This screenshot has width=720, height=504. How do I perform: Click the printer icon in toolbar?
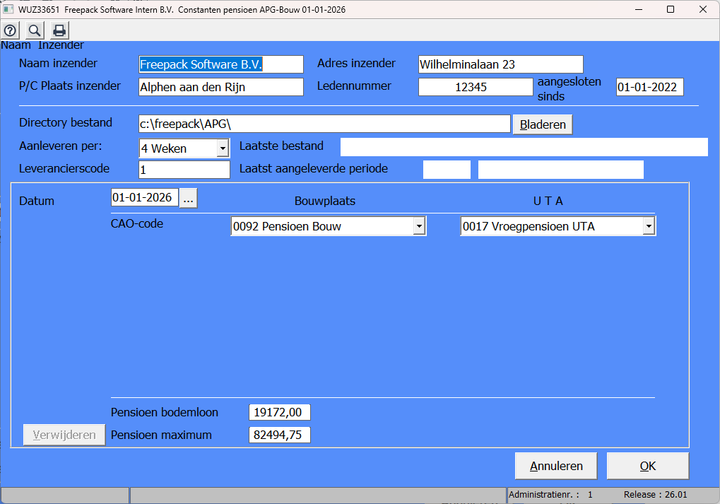(x=59, y=30)
